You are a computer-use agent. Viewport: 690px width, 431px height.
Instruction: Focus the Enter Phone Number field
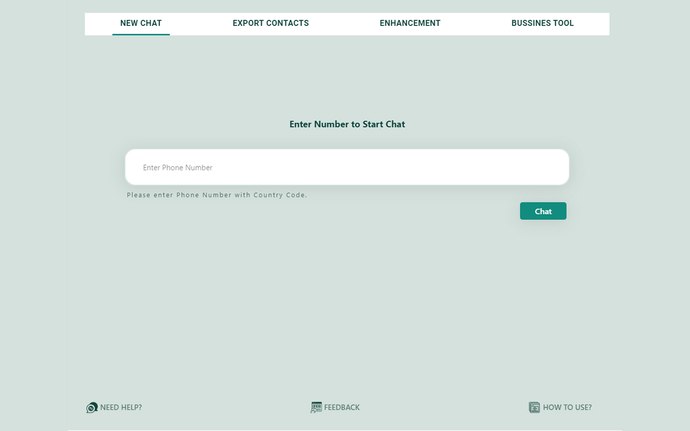point(347,167)
